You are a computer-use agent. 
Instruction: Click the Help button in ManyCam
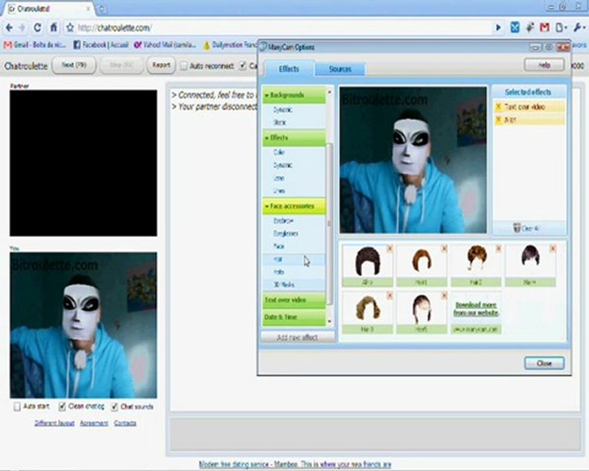[x=544, y=65]
